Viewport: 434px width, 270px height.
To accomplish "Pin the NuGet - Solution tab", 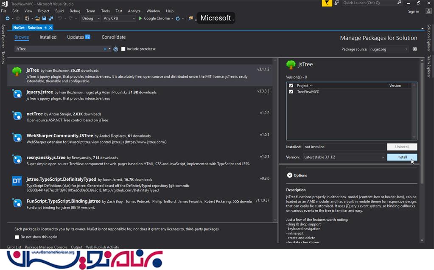I will tap(46, 28).
